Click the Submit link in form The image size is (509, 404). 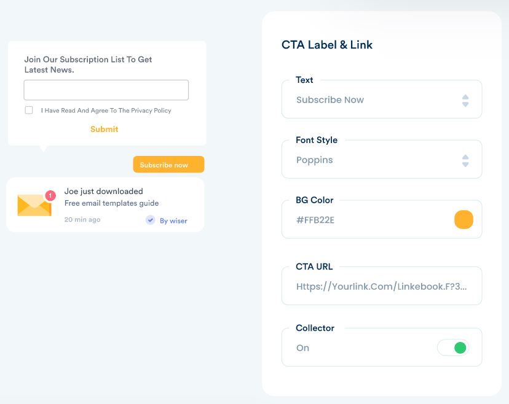(x=104, y=129)
